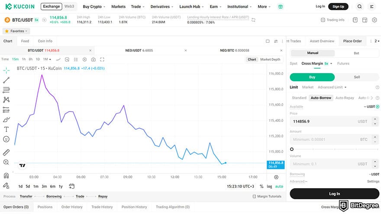Activate the zoom-in chart tool
Viewport: 381px width, 214px height.
pyautogui.click(x=6, y=162)
